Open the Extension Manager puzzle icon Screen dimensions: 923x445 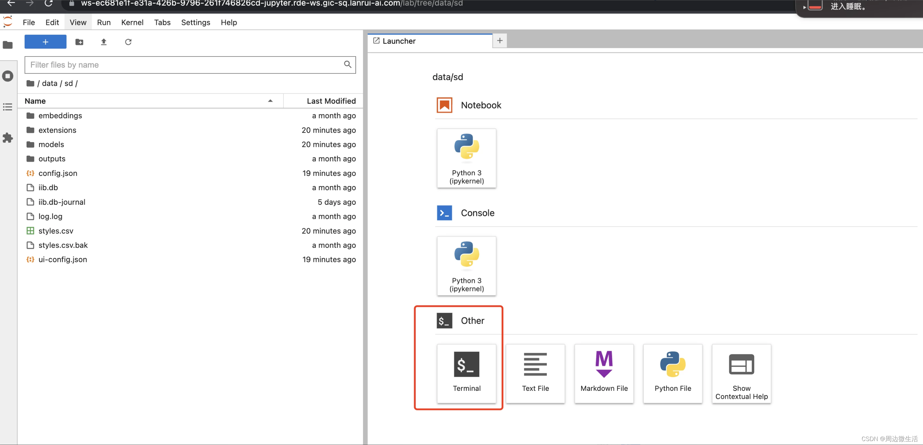point(8,138)
